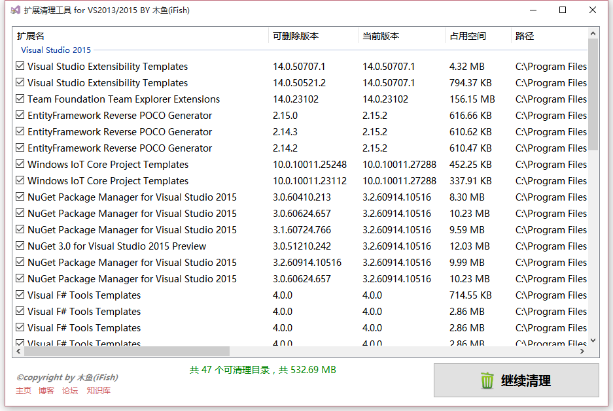
Task: Uncheck EntityFramework Reverse POCO Generator version 2.15.0
Action: tap(20, 115)
